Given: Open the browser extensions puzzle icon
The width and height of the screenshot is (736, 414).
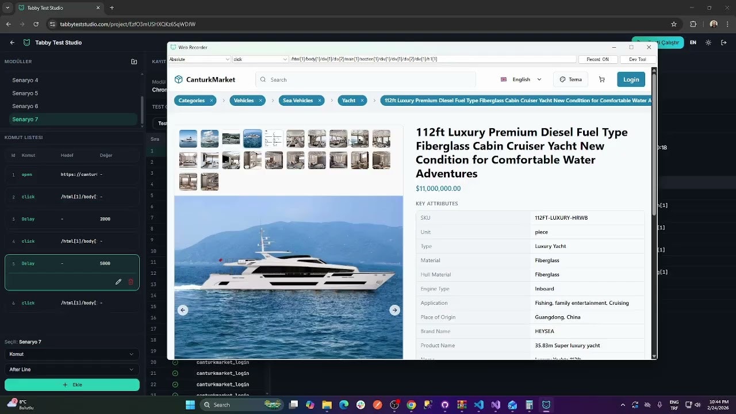Looking at the screenshot, I should (x=693, y=24).
